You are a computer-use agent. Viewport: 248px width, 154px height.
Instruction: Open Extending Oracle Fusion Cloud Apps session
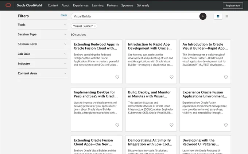click(93, 142)
